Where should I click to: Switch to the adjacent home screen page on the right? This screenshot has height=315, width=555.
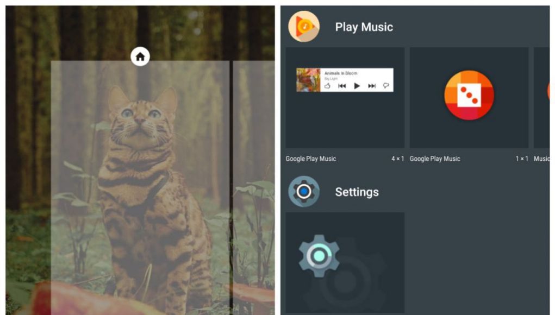tap(254, 188)
